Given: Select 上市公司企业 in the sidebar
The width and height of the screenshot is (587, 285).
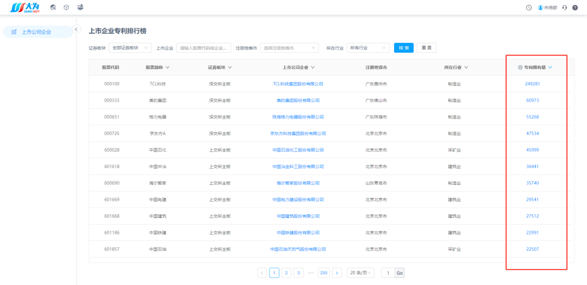Looking at the screenshot, I should pos(38,32).
